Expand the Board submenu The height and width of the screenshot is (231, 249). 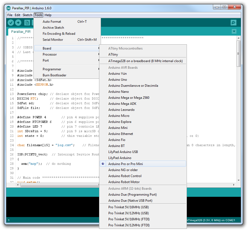coord(67,48)
